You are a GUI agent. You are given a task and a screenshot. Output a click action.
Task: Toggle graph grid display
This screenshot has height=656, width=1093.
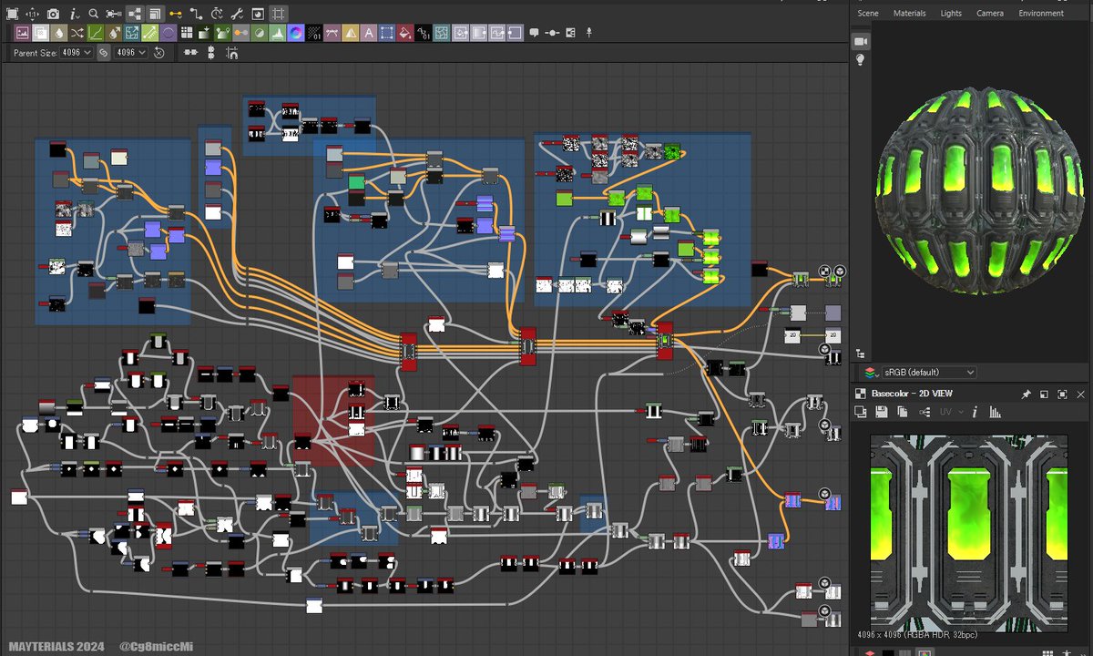(x=279, y=14)
